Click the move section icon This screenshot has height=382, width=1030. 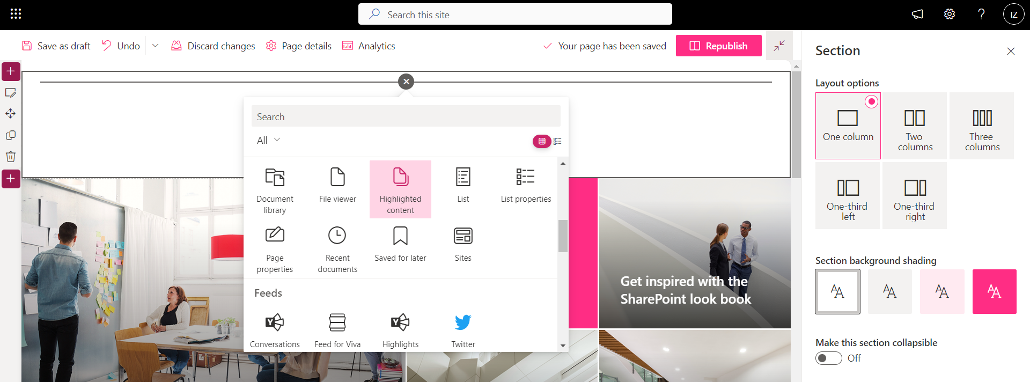[11, 114]
